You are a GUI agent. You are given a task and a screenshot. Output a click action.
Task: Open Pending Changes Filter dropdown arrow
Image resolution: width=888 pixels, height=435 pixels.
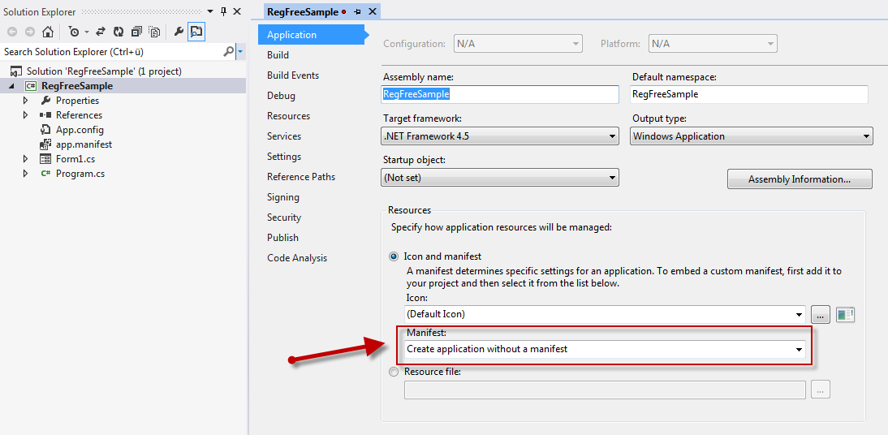tap(87, 32)
